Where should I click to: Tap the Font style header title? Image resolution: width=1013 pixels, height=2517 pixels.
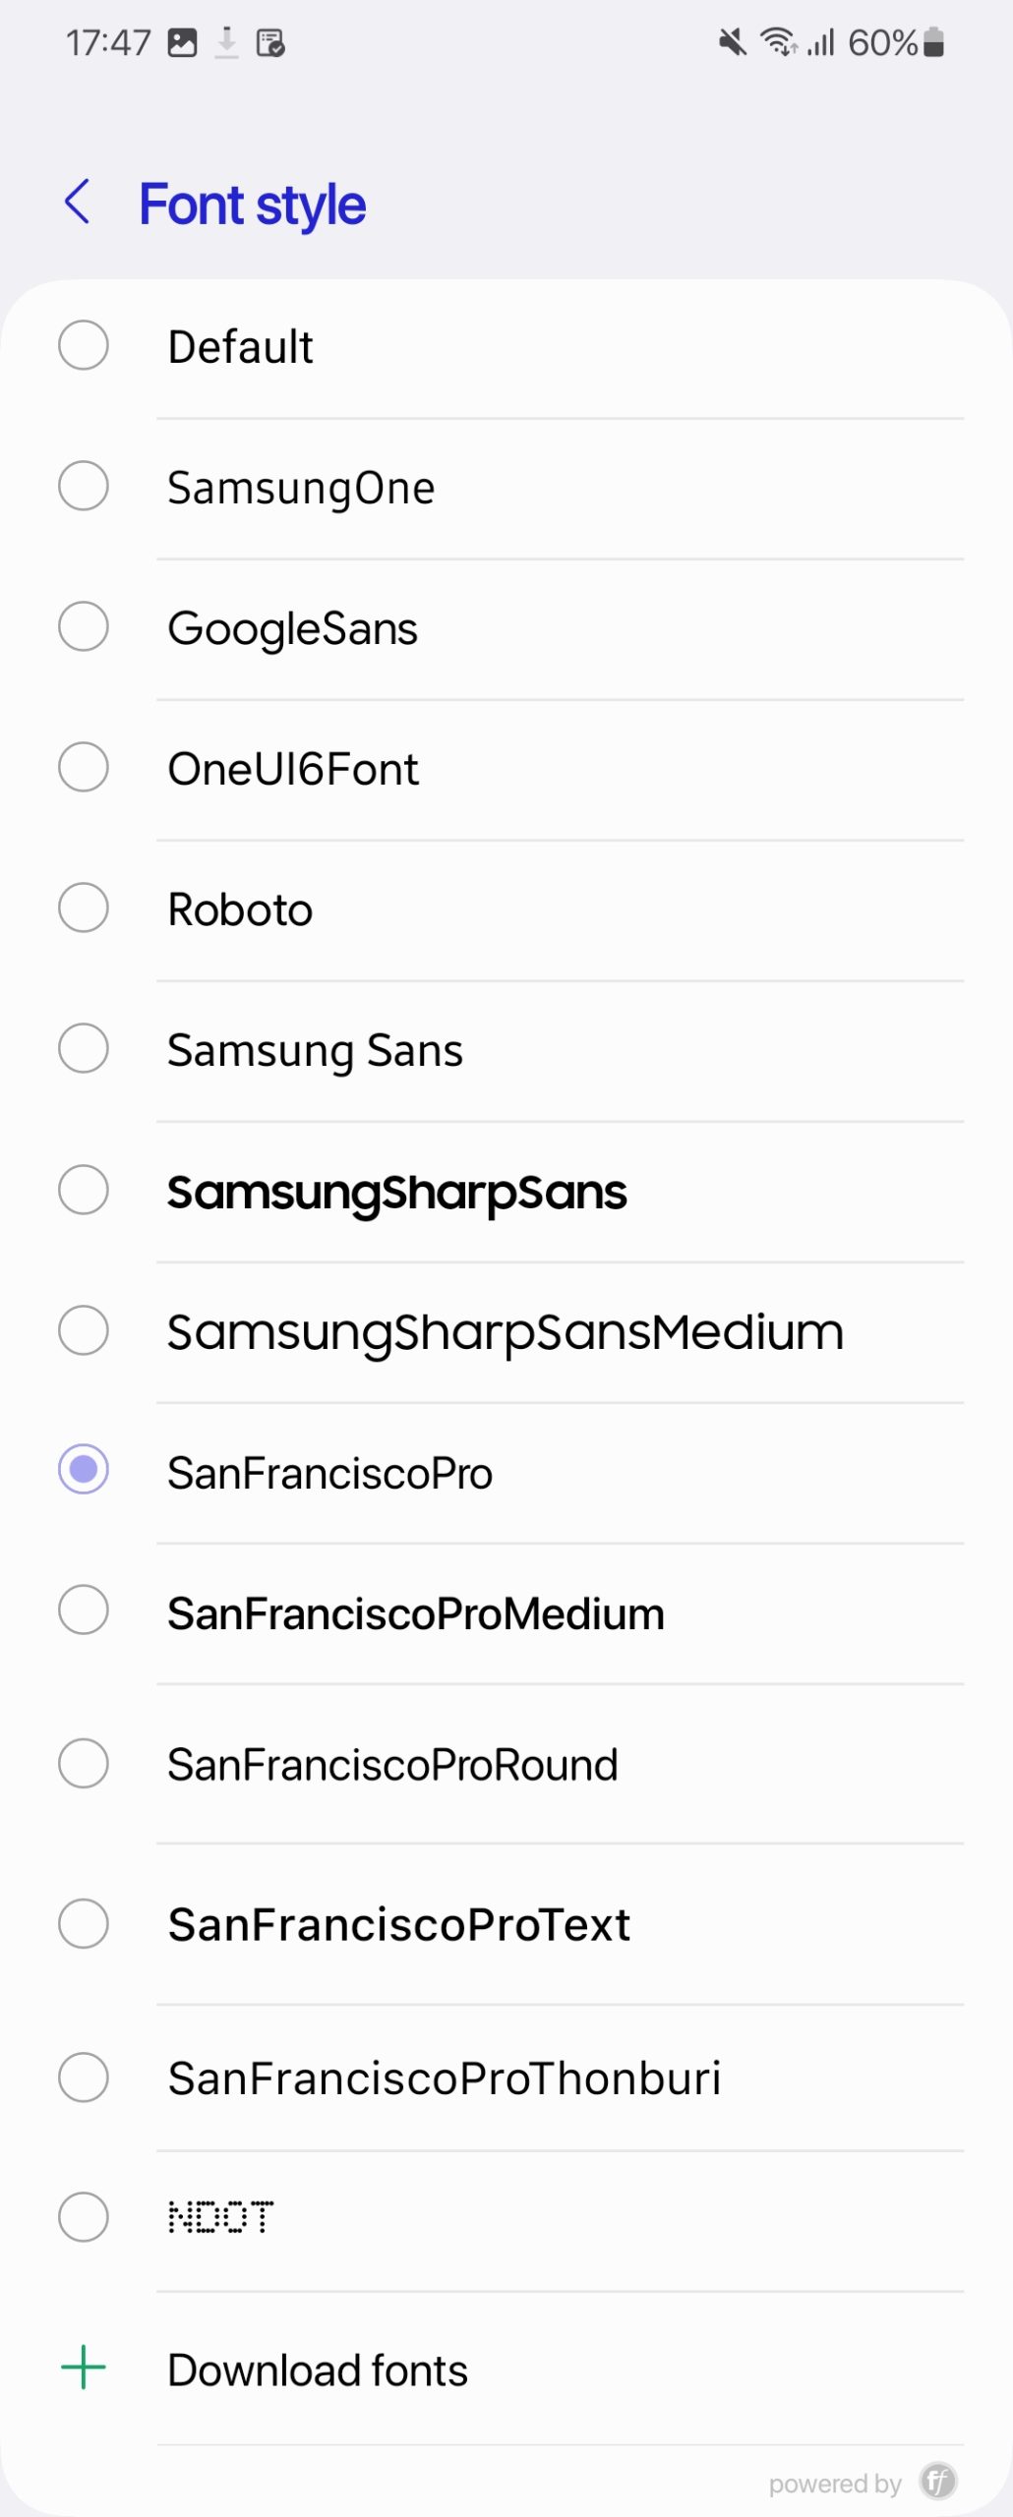(x=253, y=205)
